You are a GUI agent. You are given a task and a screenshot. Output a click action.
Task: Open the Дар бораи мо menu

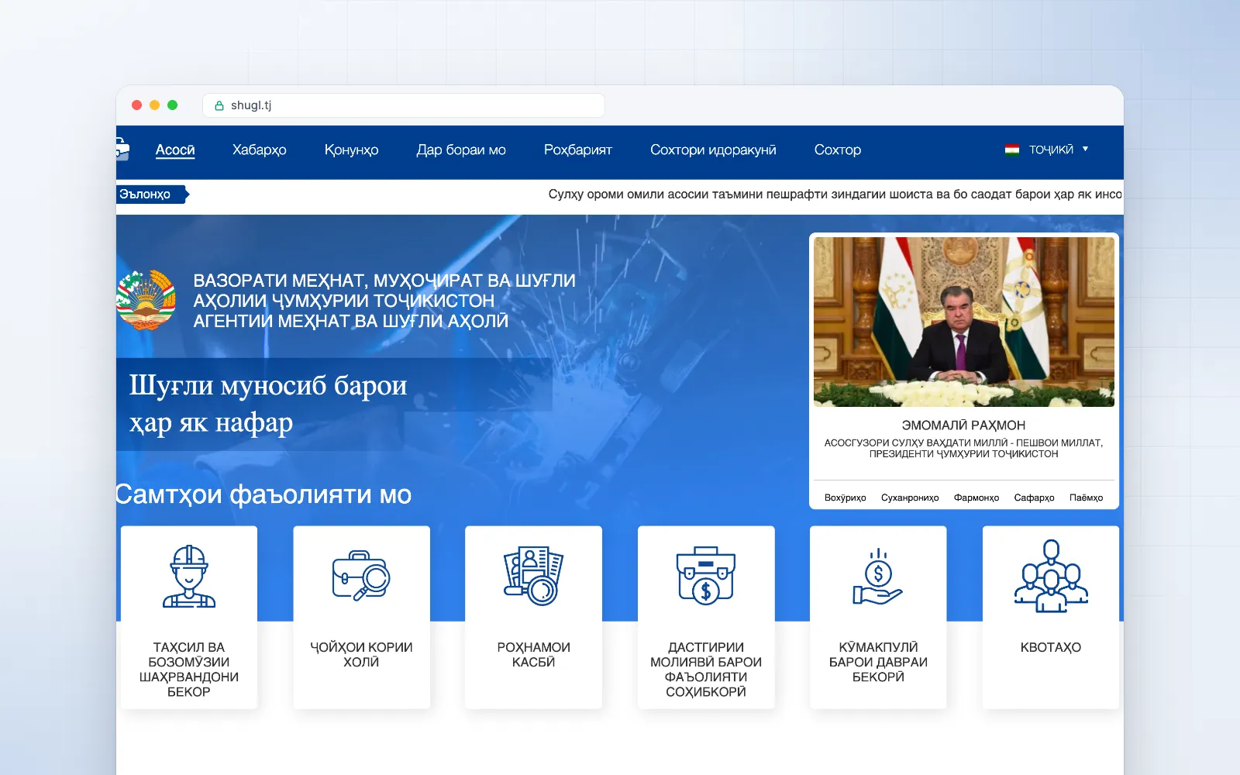(x=461, y=150)
